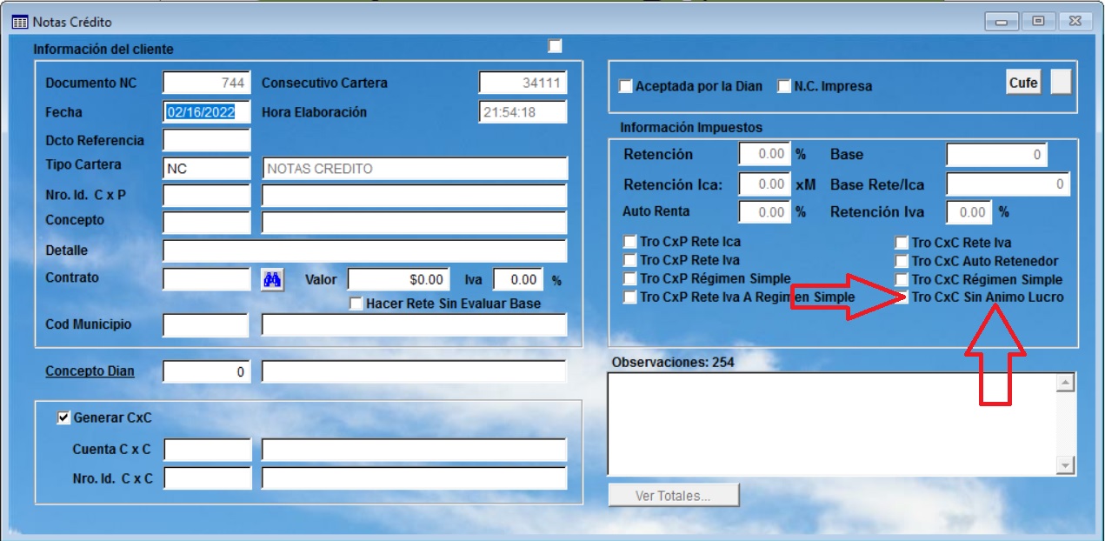Click Observaciones scrollbar up arrow
Viewport: 1105px width, 541px height.
click(x=1065, y=383)
